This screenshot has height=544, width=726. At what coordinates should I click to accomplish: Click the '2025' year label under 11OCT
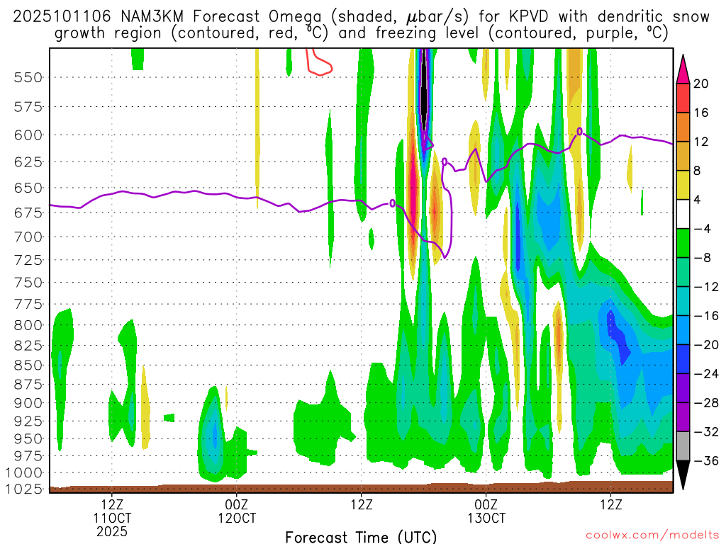pyautogui.click(x=112, y=531)
